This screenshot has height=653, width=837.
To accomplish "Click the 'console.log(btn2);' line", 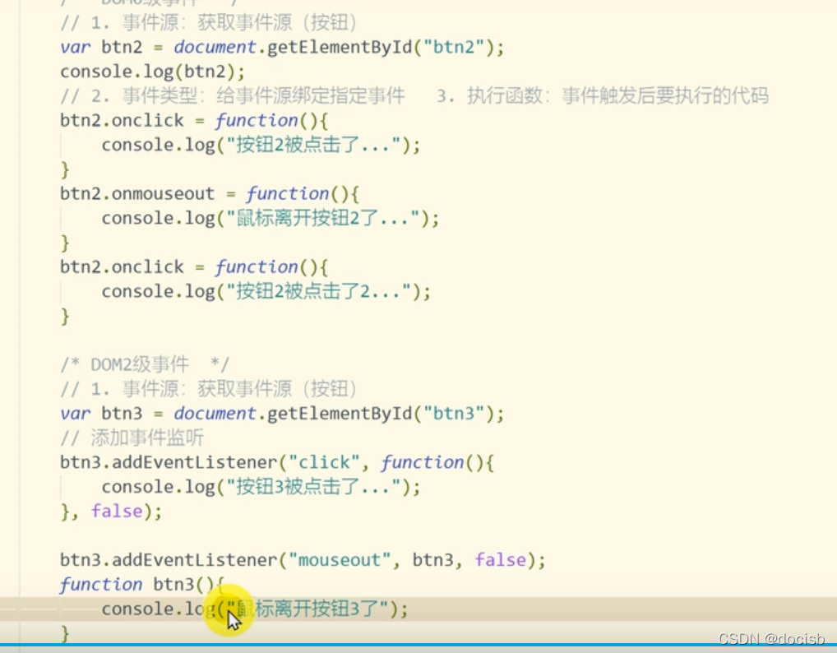I will (x=153, y=72).
